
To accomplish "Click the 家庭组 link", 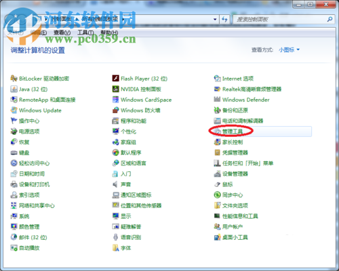I will [128, 142].
